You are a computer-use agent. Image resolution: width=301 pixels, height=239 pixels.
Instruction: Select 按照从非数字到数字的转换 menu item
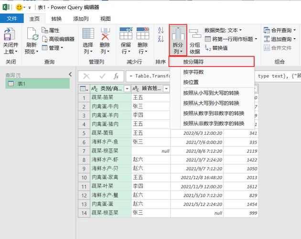(212, 123)
